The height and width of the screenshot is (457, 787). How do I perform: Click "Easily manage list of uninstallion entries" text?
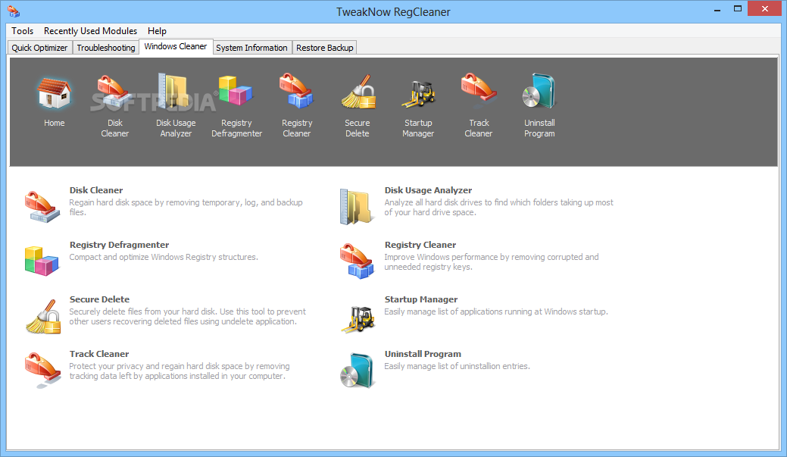click(457, 366)
